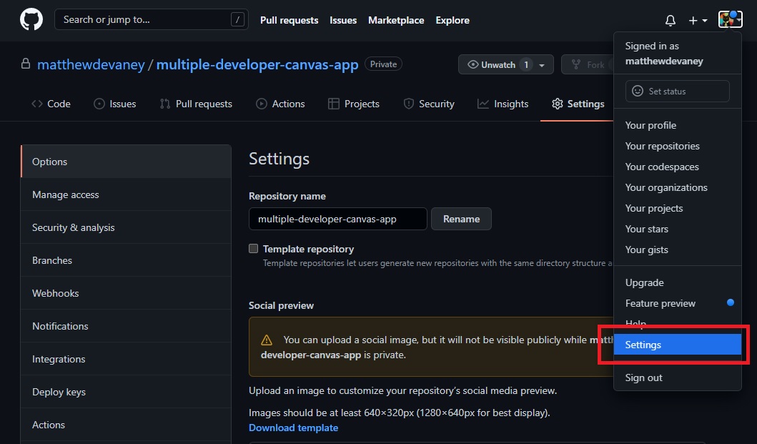Open the profile avatar dropdown

pos(729,19)
